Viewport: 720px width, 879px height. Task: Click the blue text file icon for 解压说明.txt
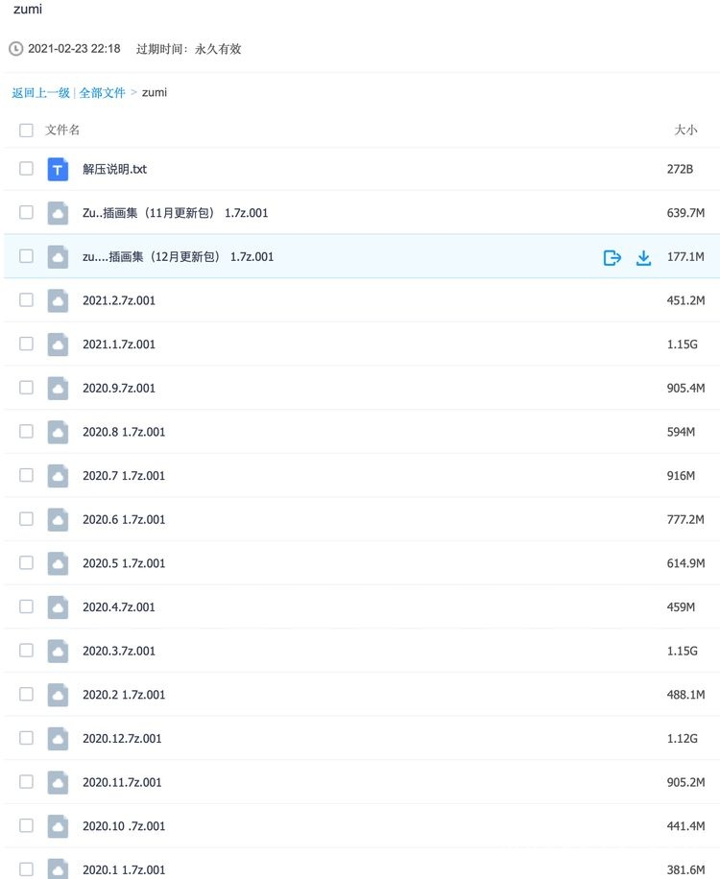(x=58, y=169)
